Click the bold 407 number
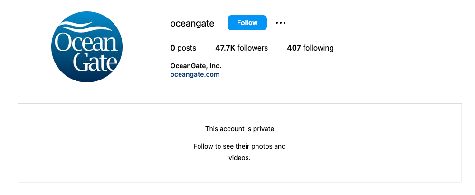Screen dimensions: 475x195 click(x=294, y=48)
